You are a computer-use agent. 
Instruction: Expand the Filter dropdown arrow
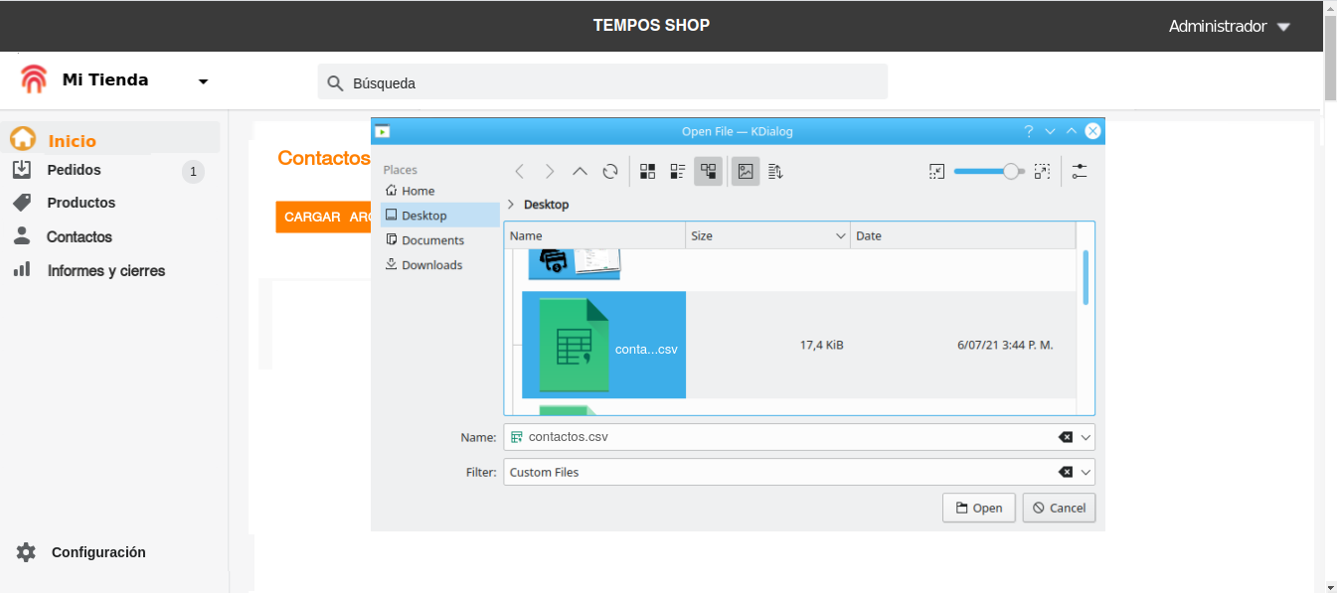point(1086,473)
